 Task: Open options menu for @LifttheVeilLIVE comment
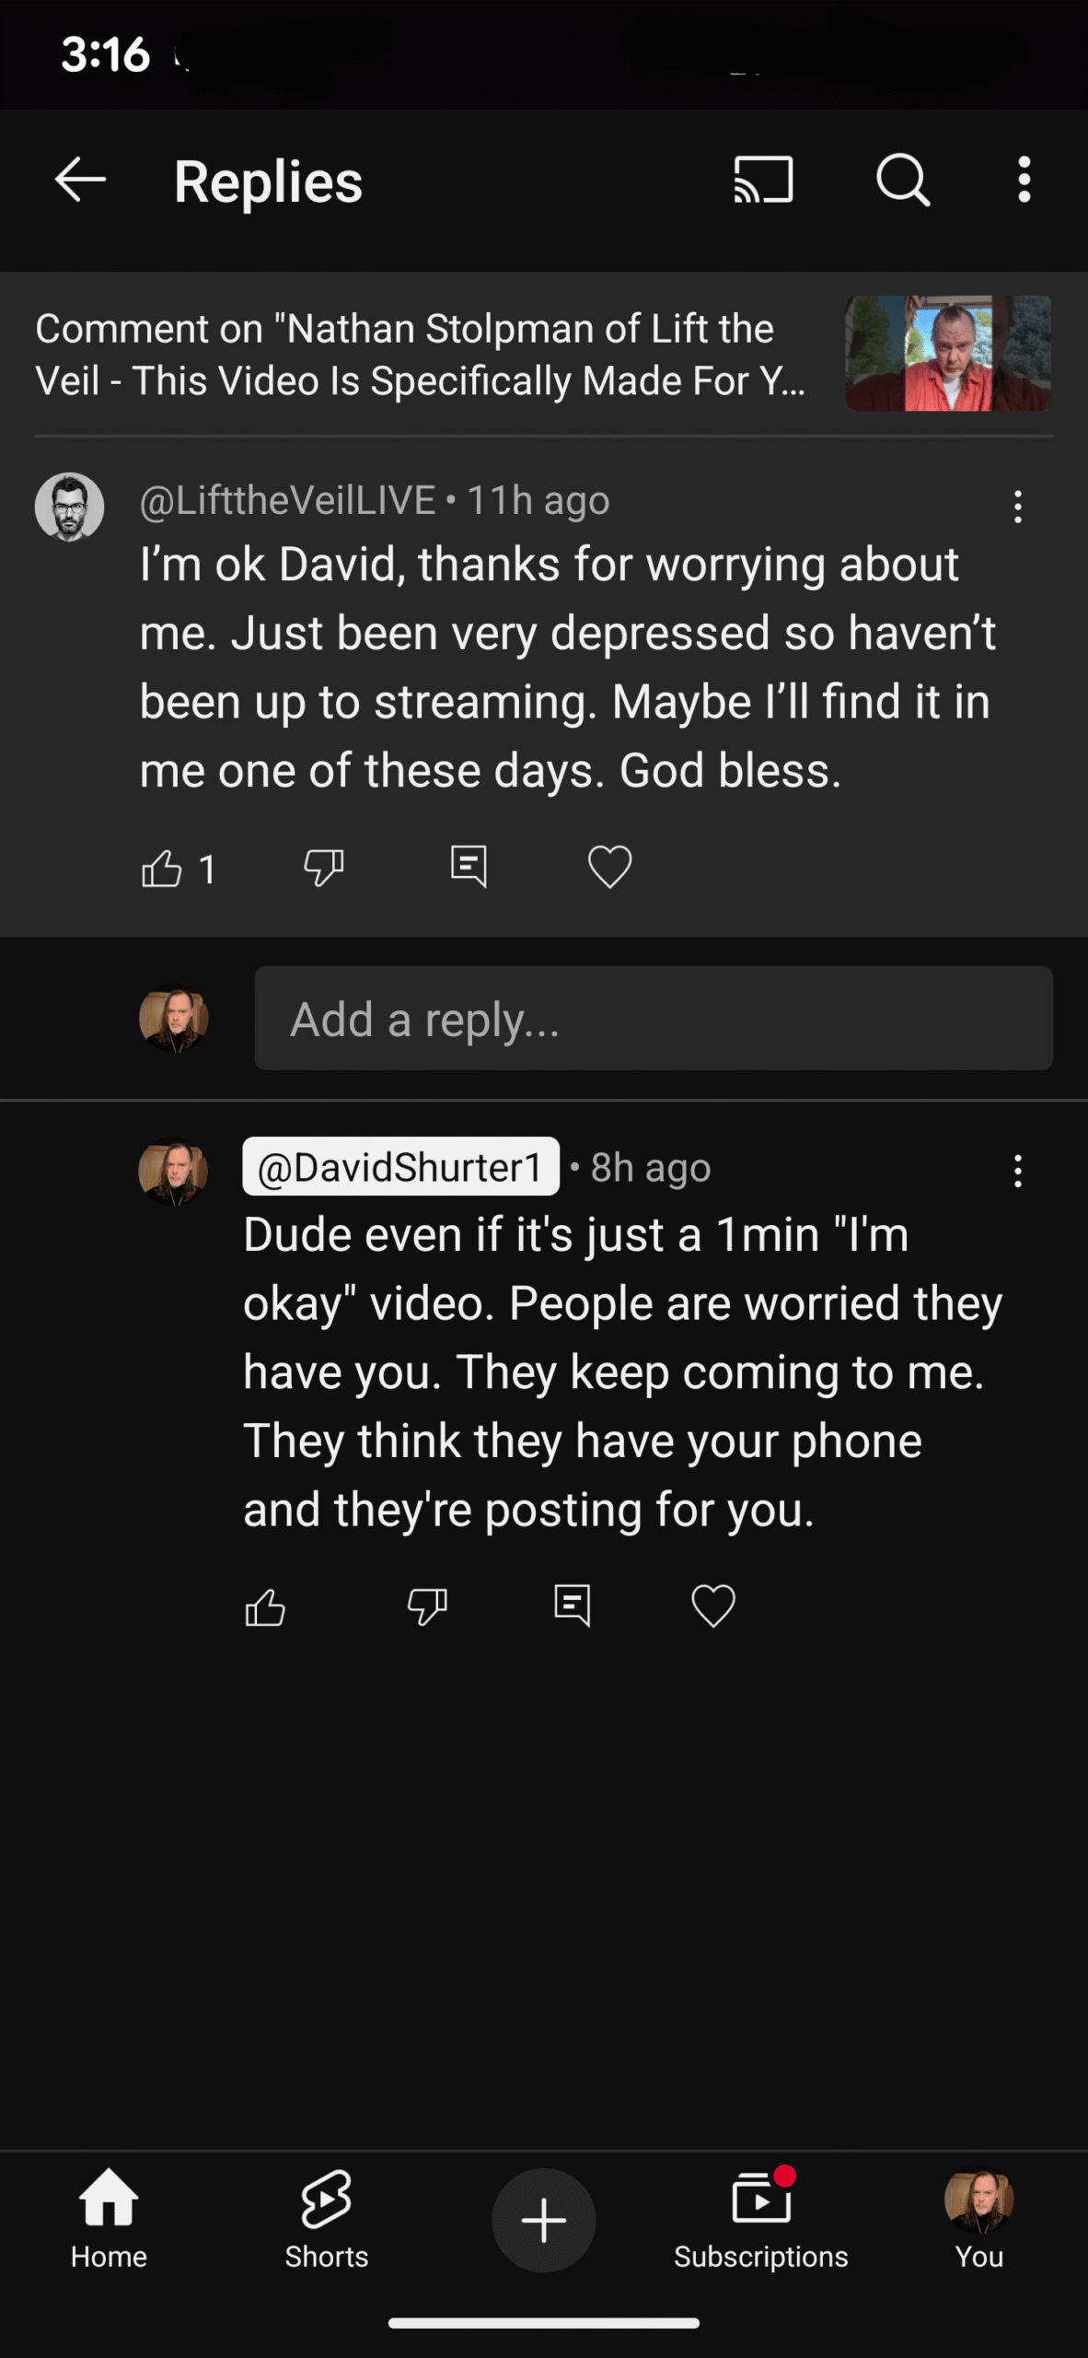[x=1017, y=507]
